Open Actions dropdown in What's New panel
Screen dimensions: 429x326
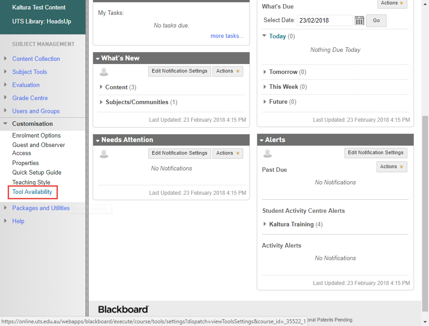(228, 71)
